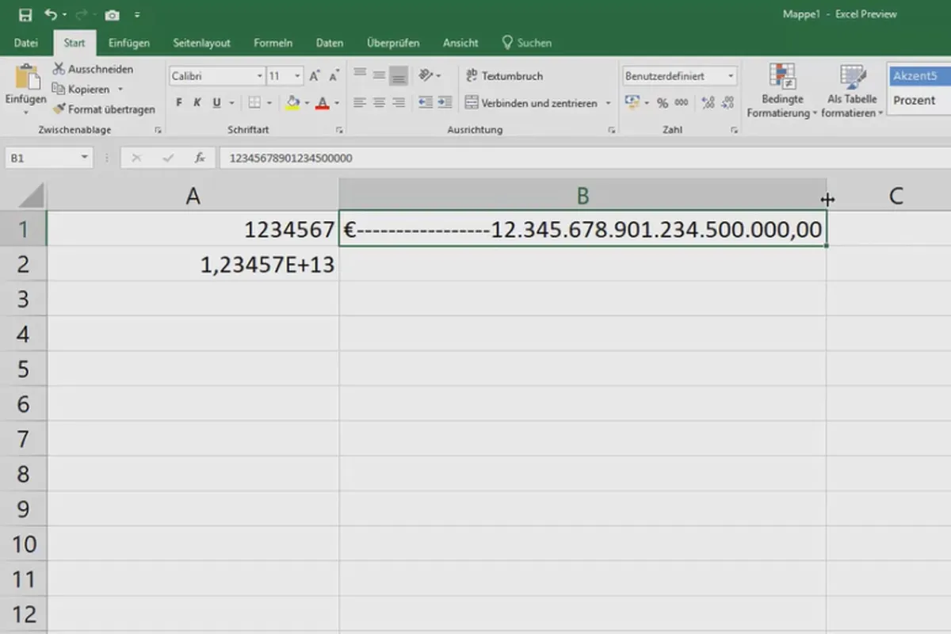The image size is (951, 634).
Task: Toggle Textumbruch wrap text
Action: [505, 76]
